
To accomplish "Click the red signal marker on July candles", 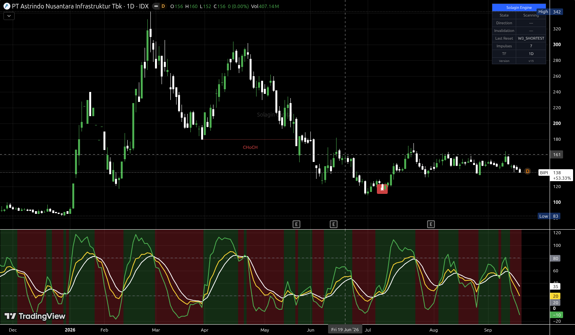I will 382,189.
